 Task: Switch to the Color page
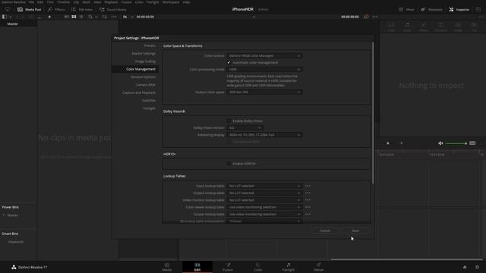pos(258,267)
